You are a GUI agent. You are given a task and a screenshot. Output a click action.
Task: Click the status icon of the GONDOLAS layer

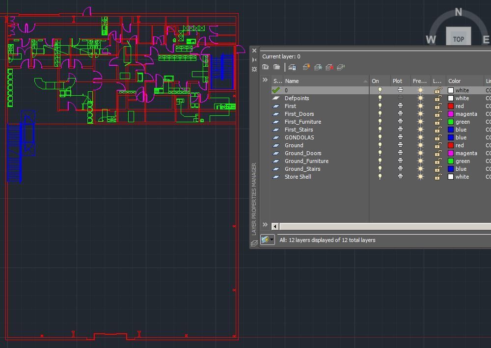276,137
